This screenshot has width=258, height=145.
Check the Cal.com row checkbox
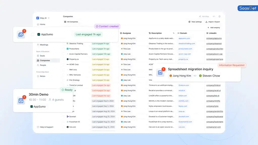tap(64, 127)
